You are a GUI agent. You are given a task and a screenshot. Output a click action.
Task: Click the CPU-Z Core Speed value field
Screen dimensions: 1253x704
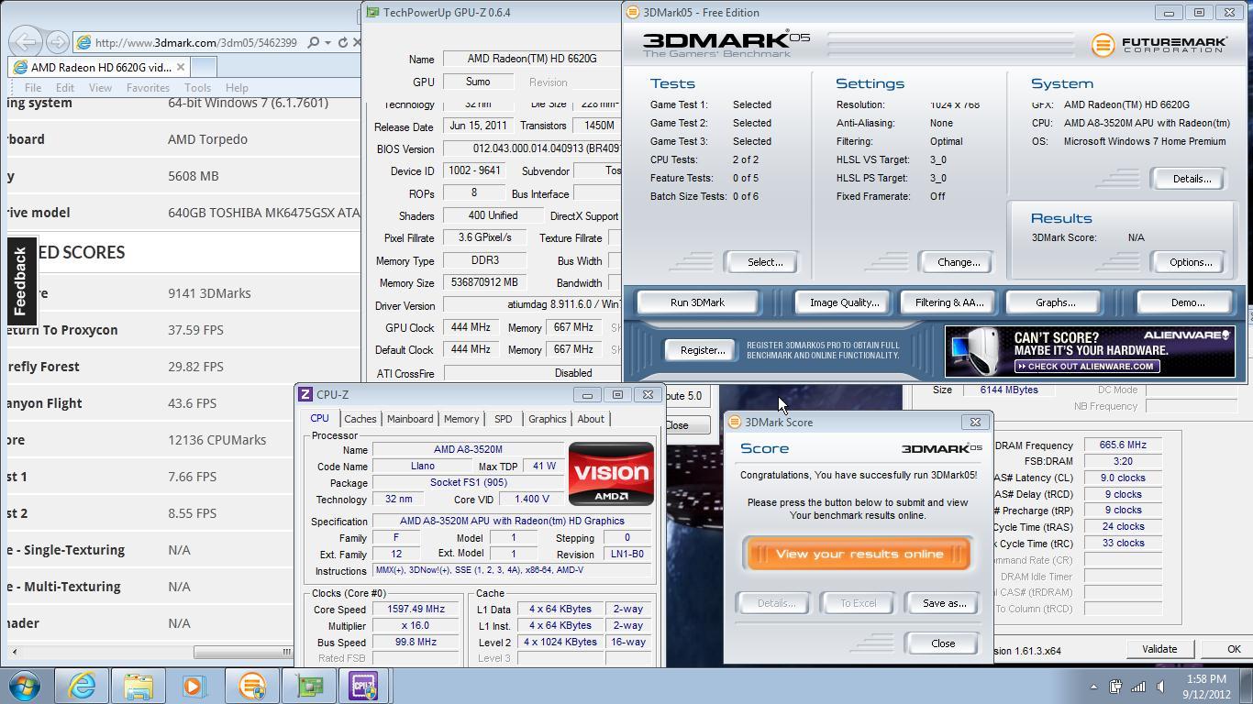416,609
